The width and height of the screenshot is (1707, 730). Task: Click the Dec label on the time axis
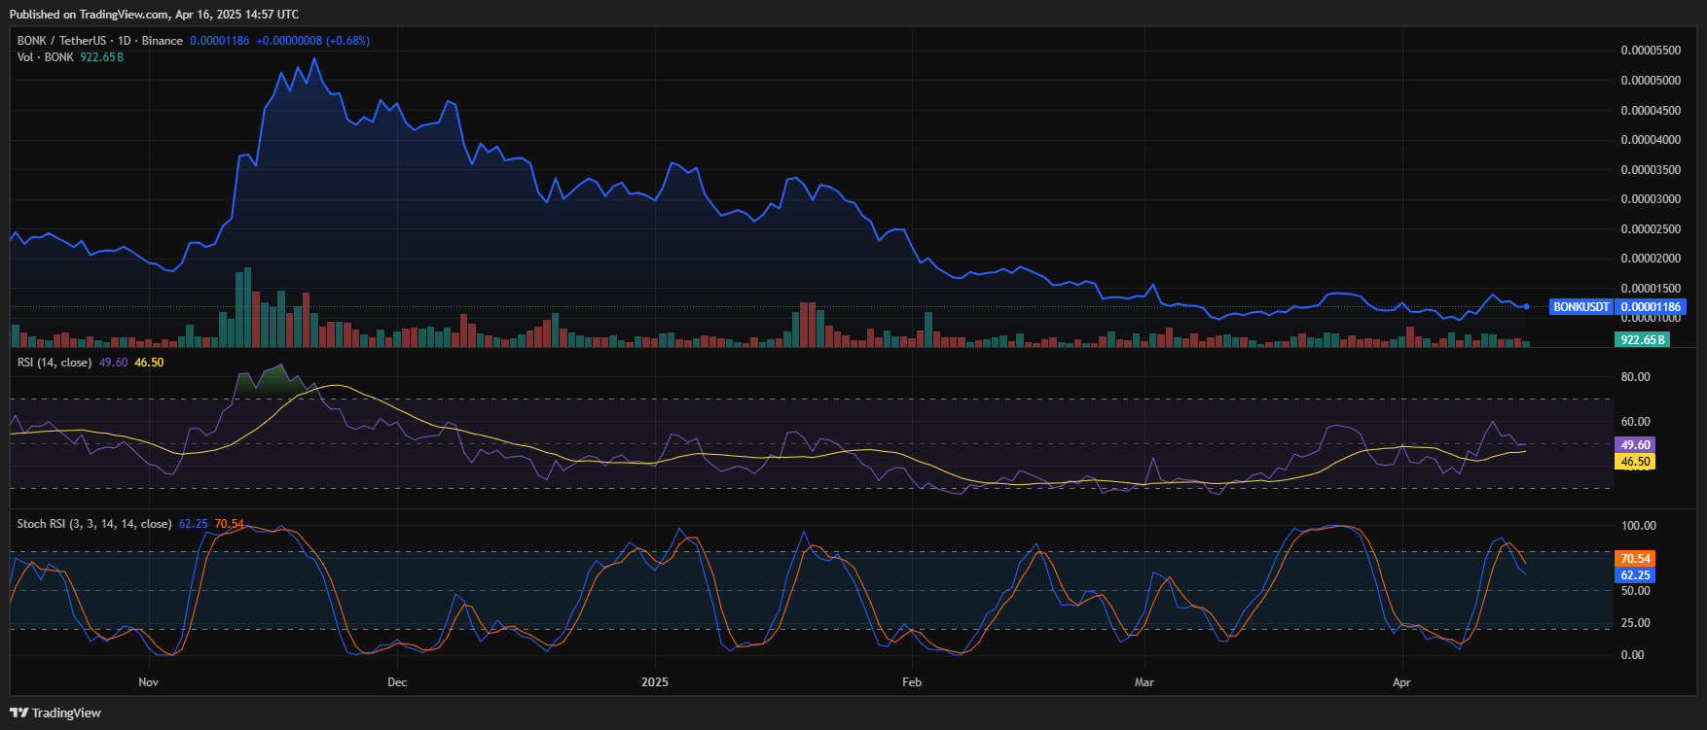pyautogui.click(x=397, y=682)
